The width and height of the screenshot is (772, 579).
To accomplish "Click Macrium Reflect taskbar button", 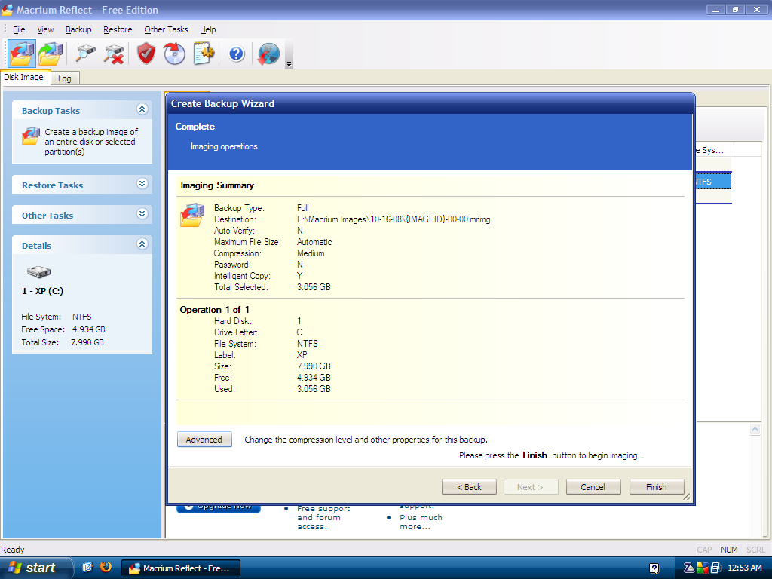I will (x=181, y=568).
